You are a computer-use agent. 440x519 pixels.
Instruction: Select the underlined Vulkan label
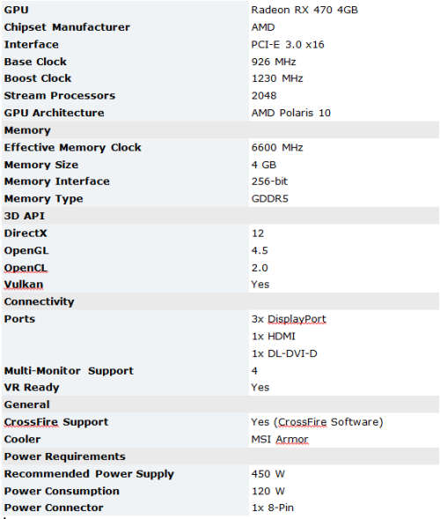24,285
